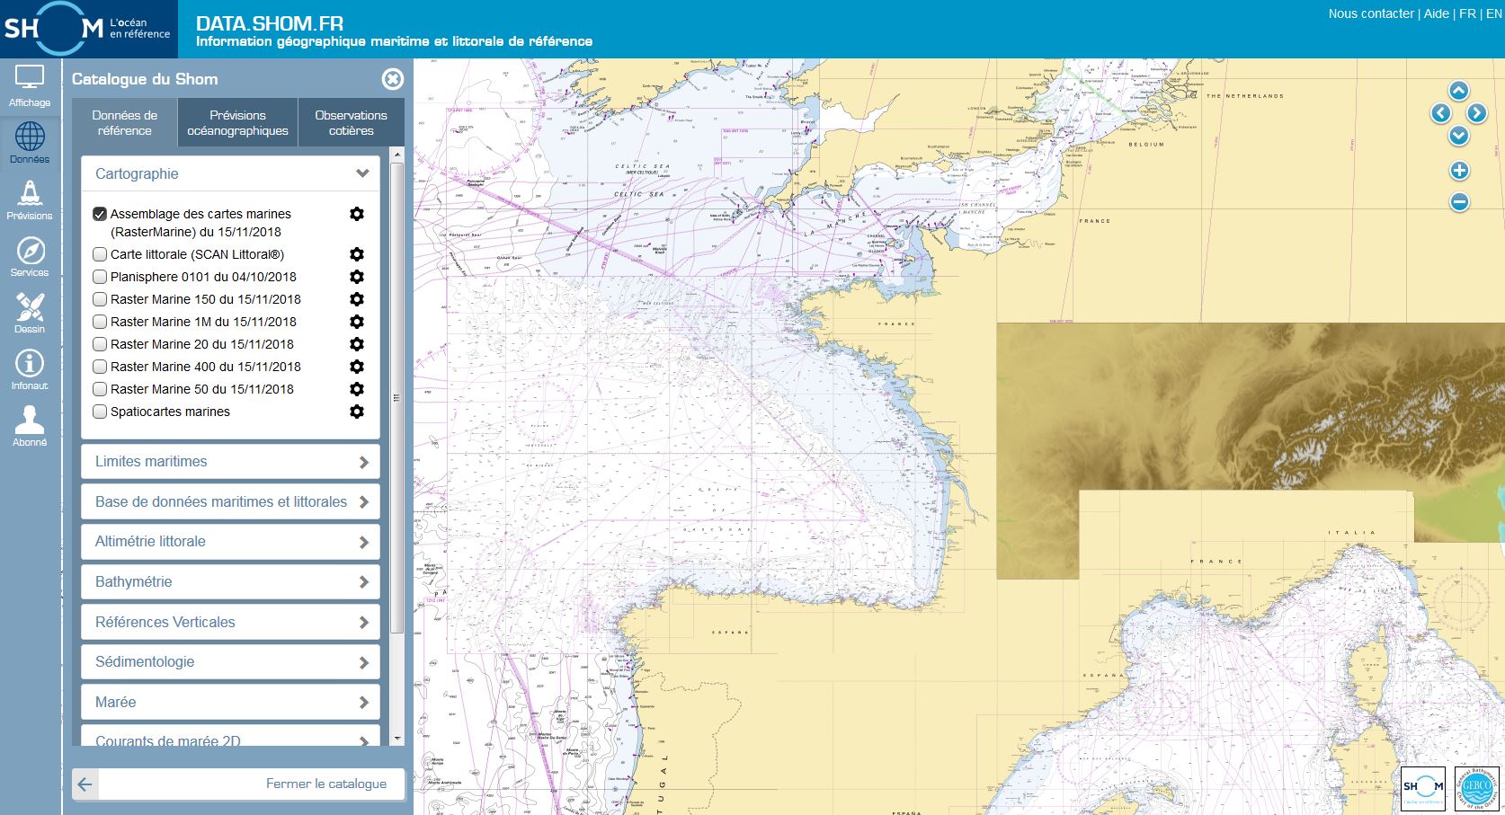Image resolution: width=1505 pixels, height=815 pixels.
Task: Click the Services compass icon
Action: [30, 256]
